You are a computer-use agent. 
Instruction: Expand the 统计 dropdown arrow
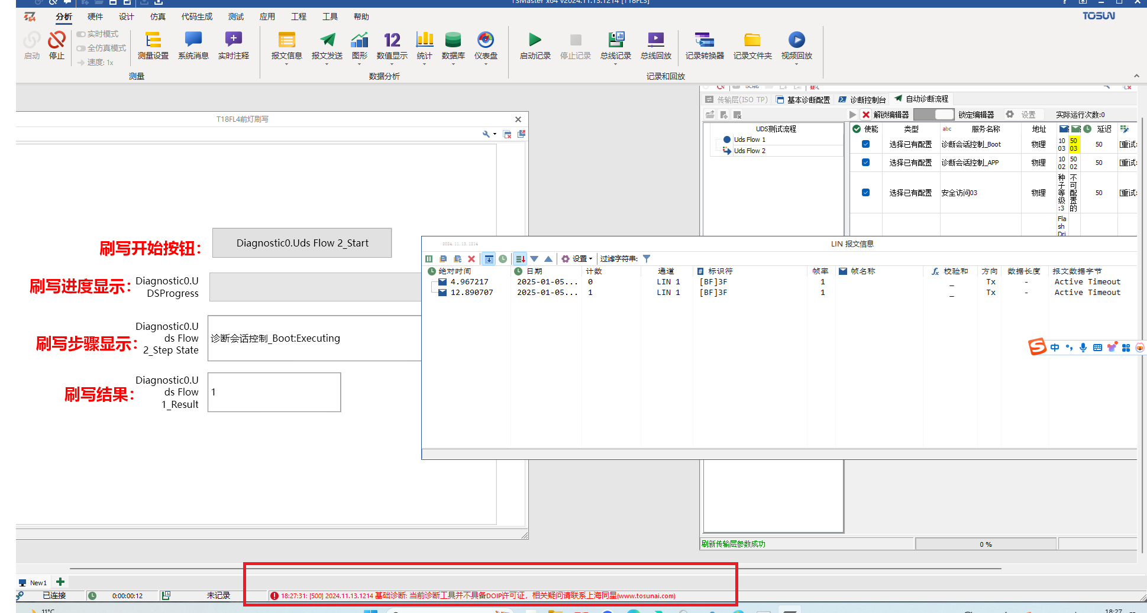[424, 64]
